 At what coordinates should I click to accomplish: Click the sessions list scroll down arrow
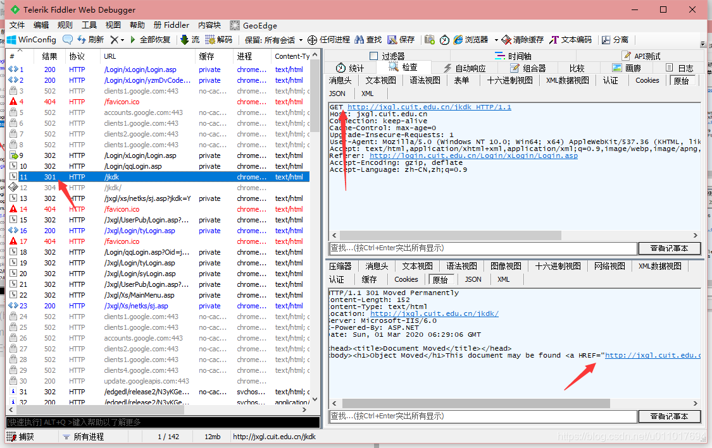point(315,400)
